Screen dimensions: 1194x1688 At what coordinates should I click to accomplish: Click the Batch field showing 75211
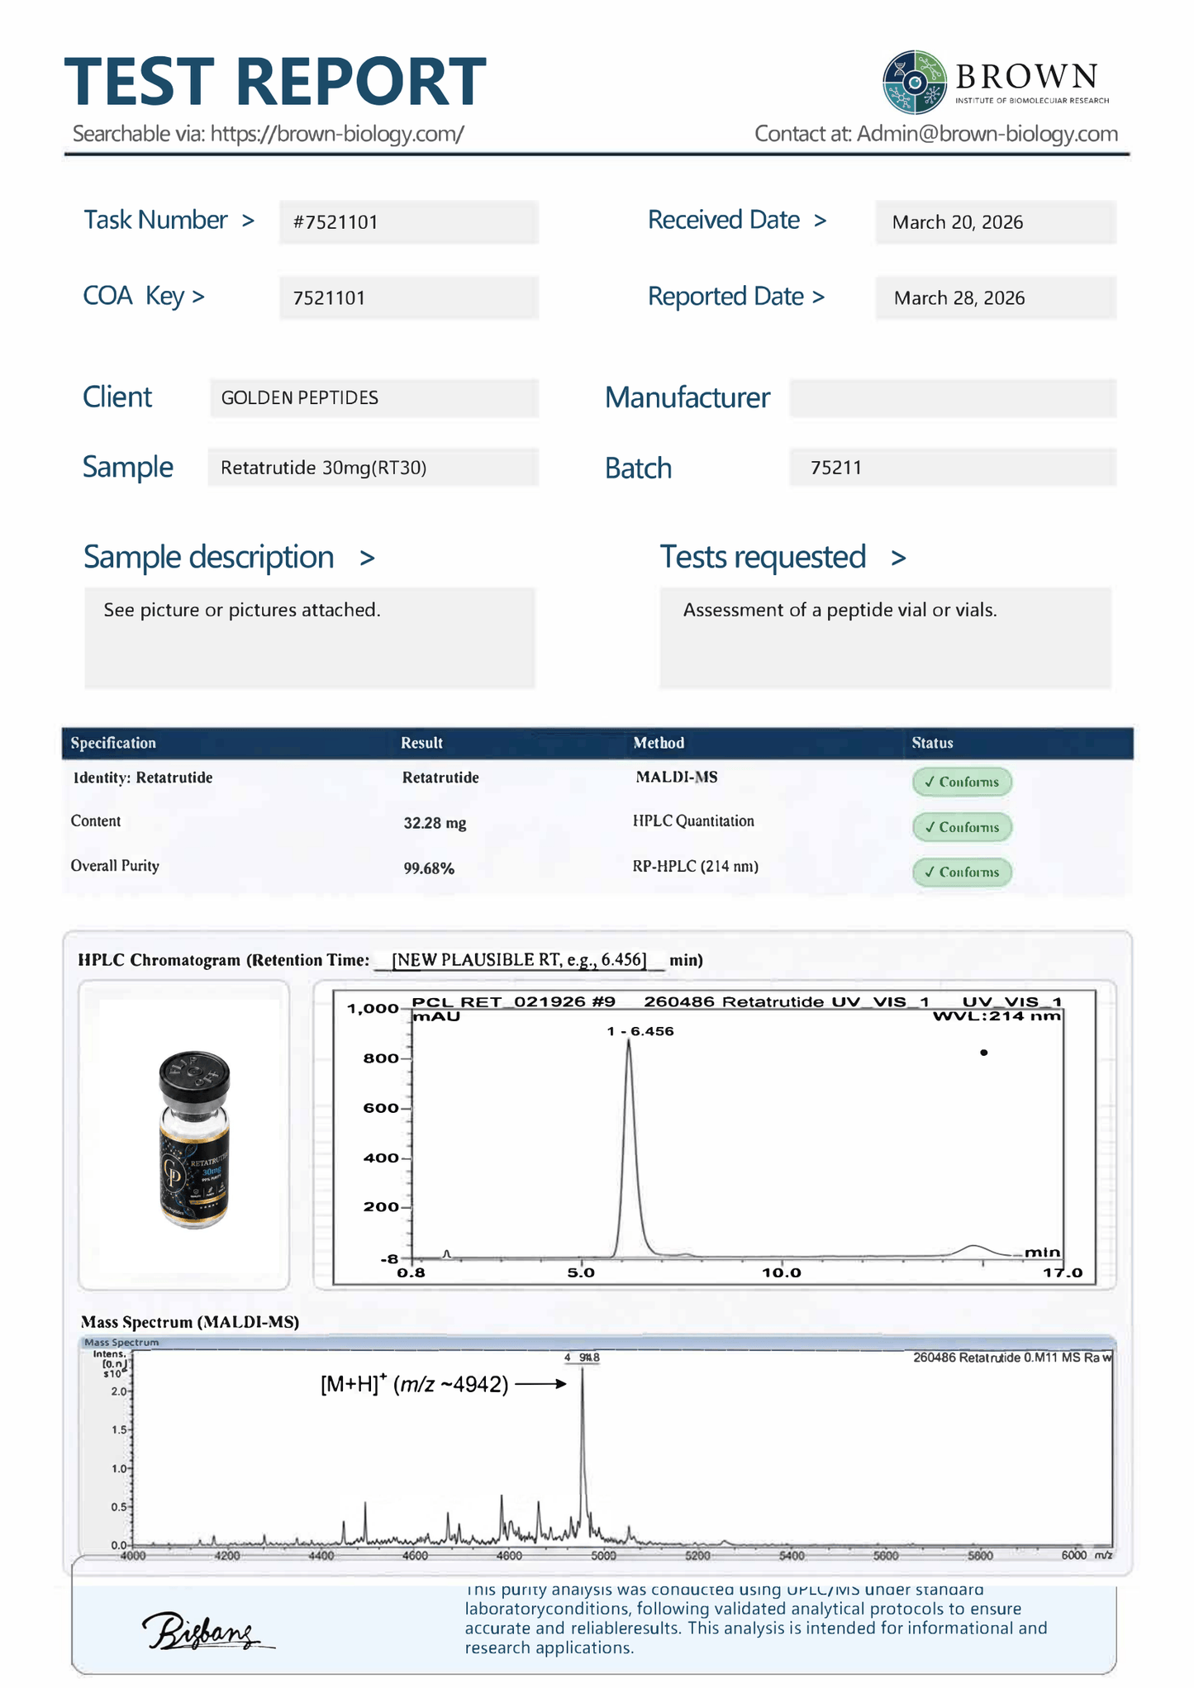point(953,468)
